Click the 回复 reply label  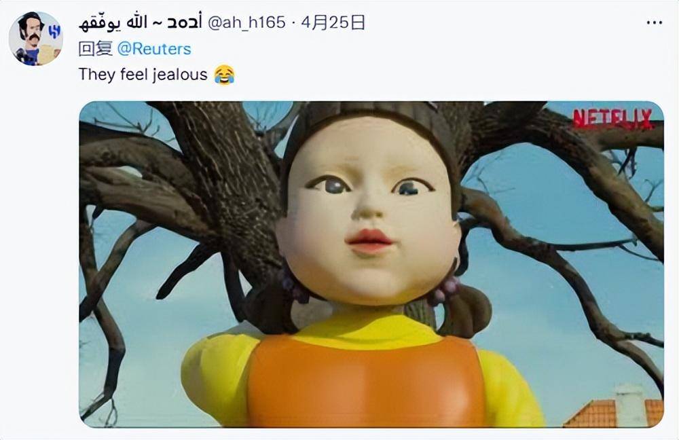point(96,48)
